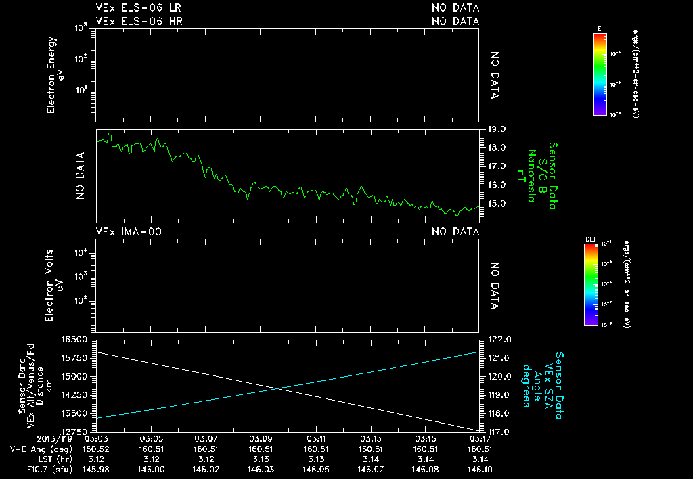693x479 pixels.
Task: Click the 15000 km altitude tick label
Action: click(x=73, y=376)
